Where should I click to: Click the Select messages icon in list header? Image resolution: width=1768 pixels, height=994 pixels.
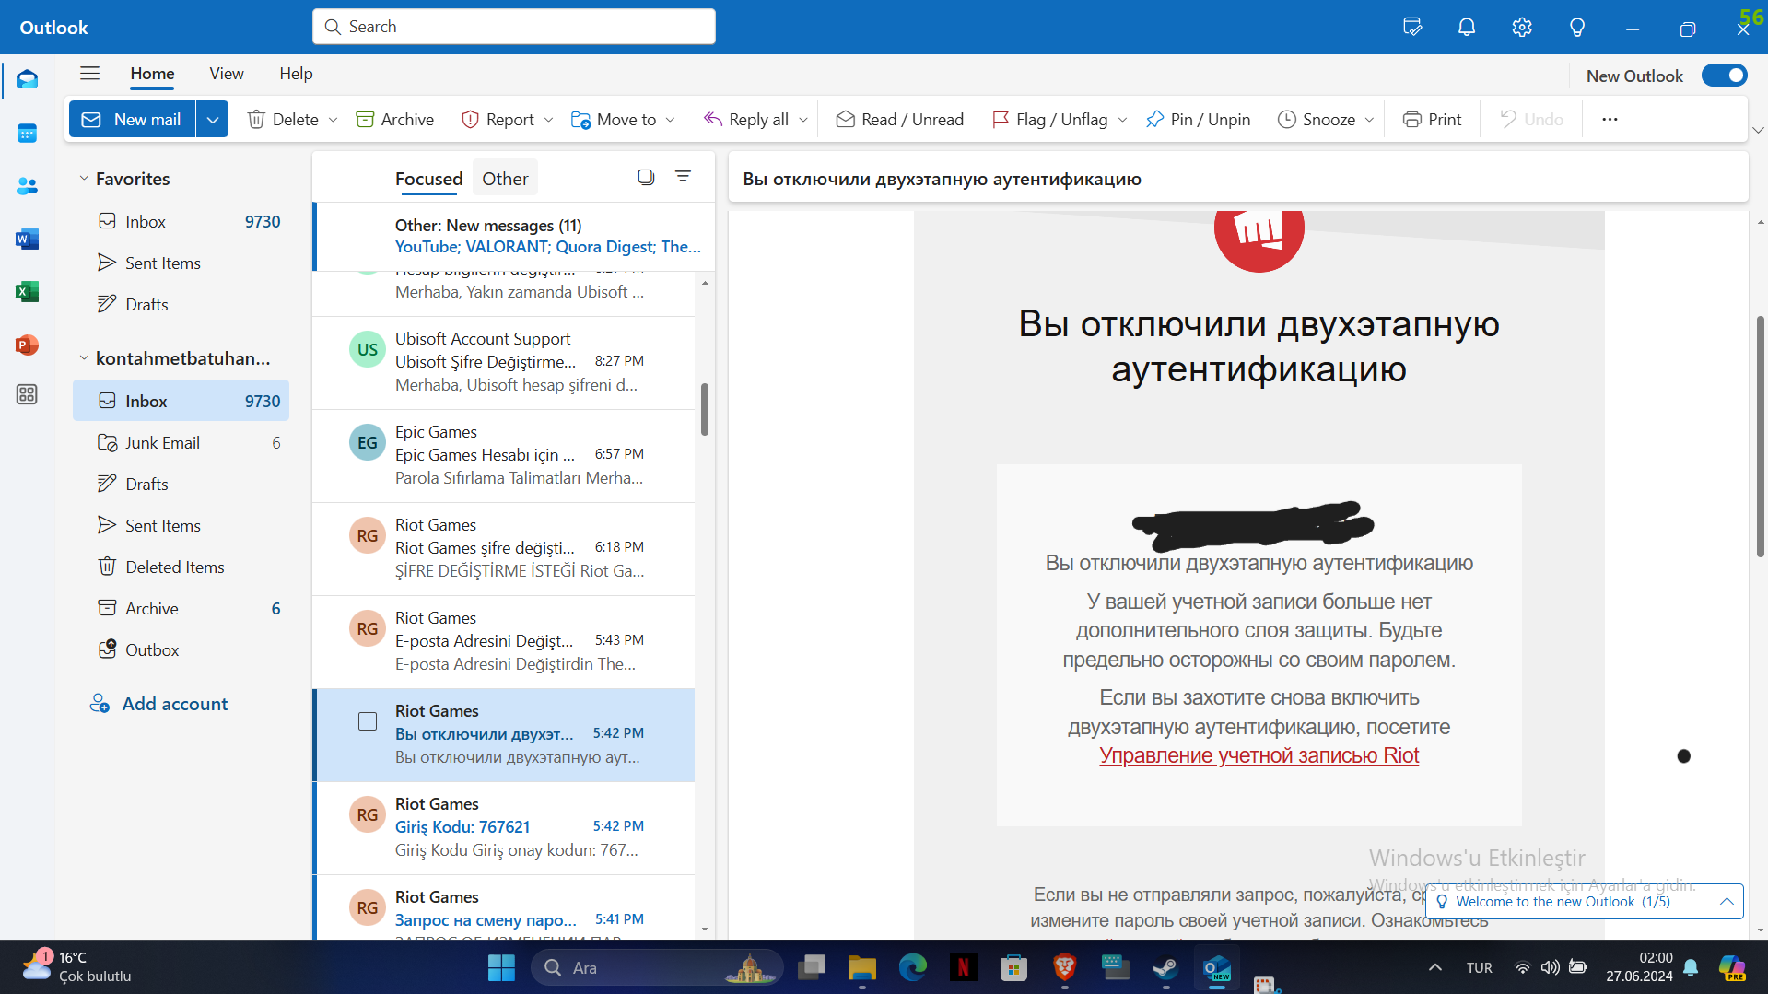(x=646, y=177)
